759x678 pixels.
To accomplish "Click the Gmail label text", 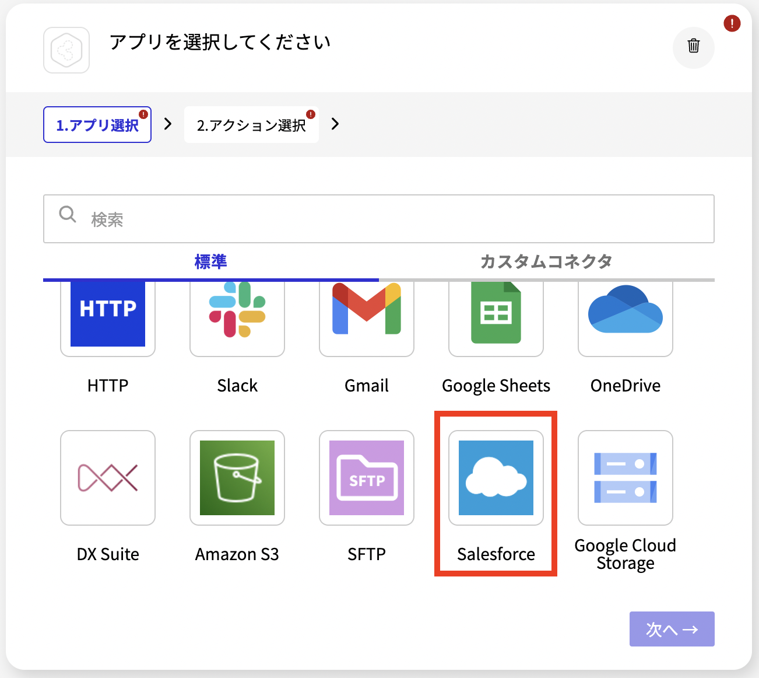I will tap(367, 386).
